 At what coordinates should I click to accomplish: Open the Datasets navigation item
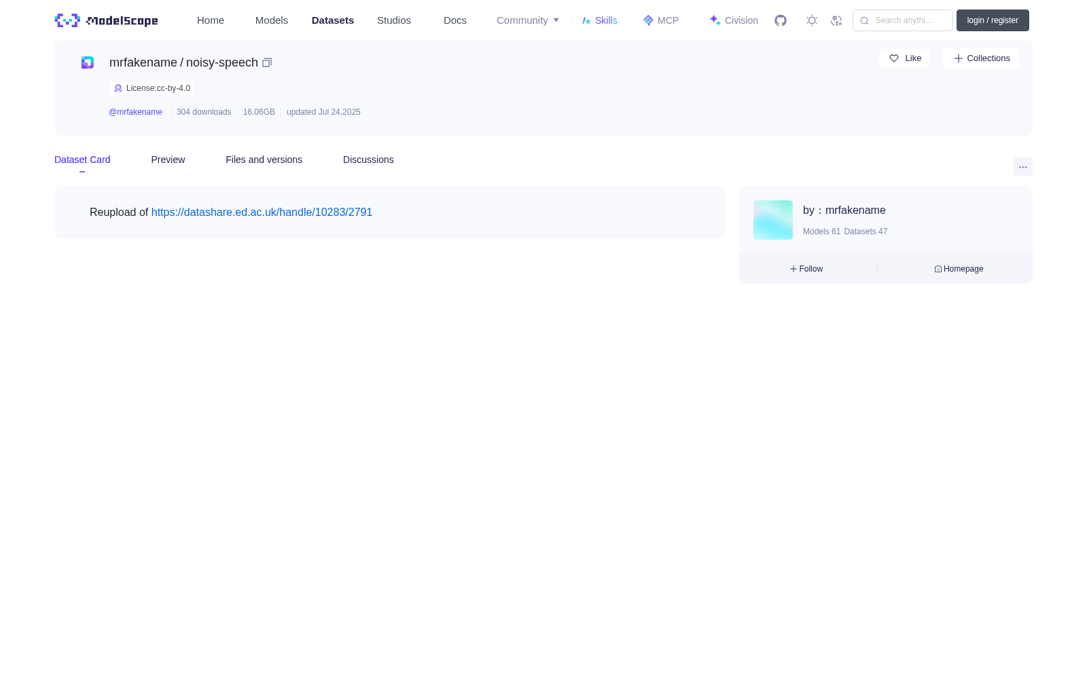click(x=333, y=20)
